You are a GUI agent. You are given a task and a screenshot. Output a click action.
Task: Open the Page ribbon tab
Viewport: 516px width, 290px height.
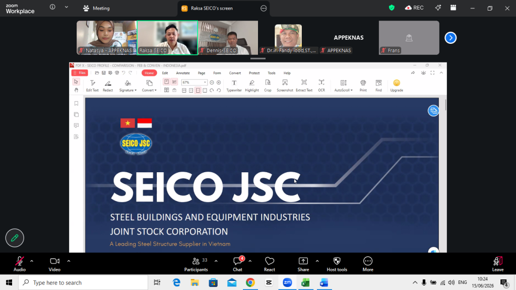202,73
